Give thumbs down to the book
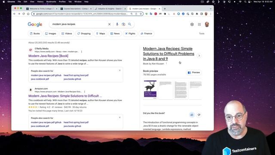The width and height of the screenshot is (275, 155). 199,115
